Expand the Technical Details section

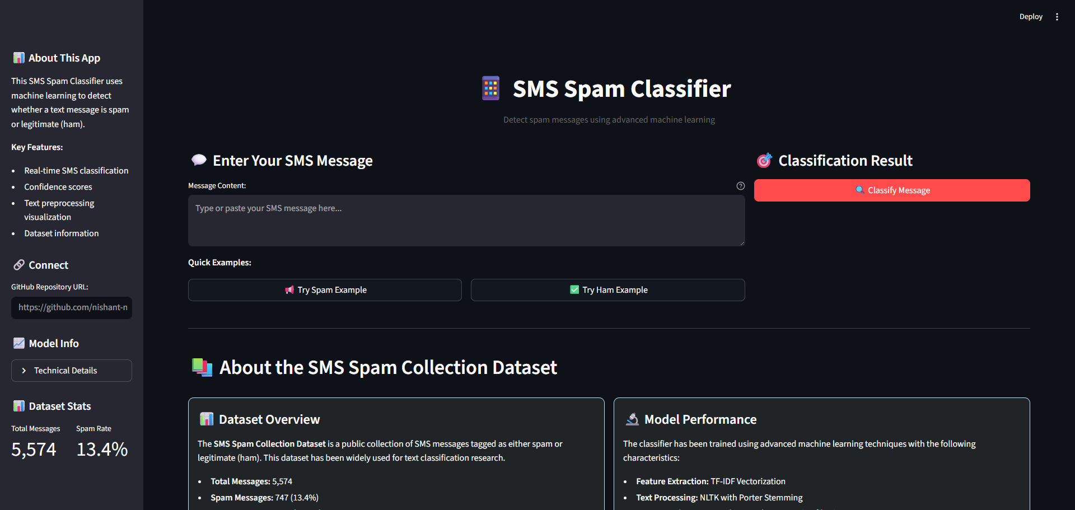pos(71,370)
